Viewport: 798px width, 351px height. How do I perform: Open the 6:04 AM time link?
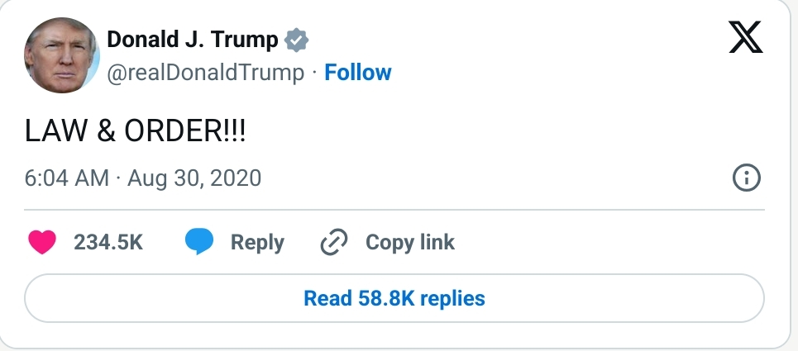tap(67, 178)
